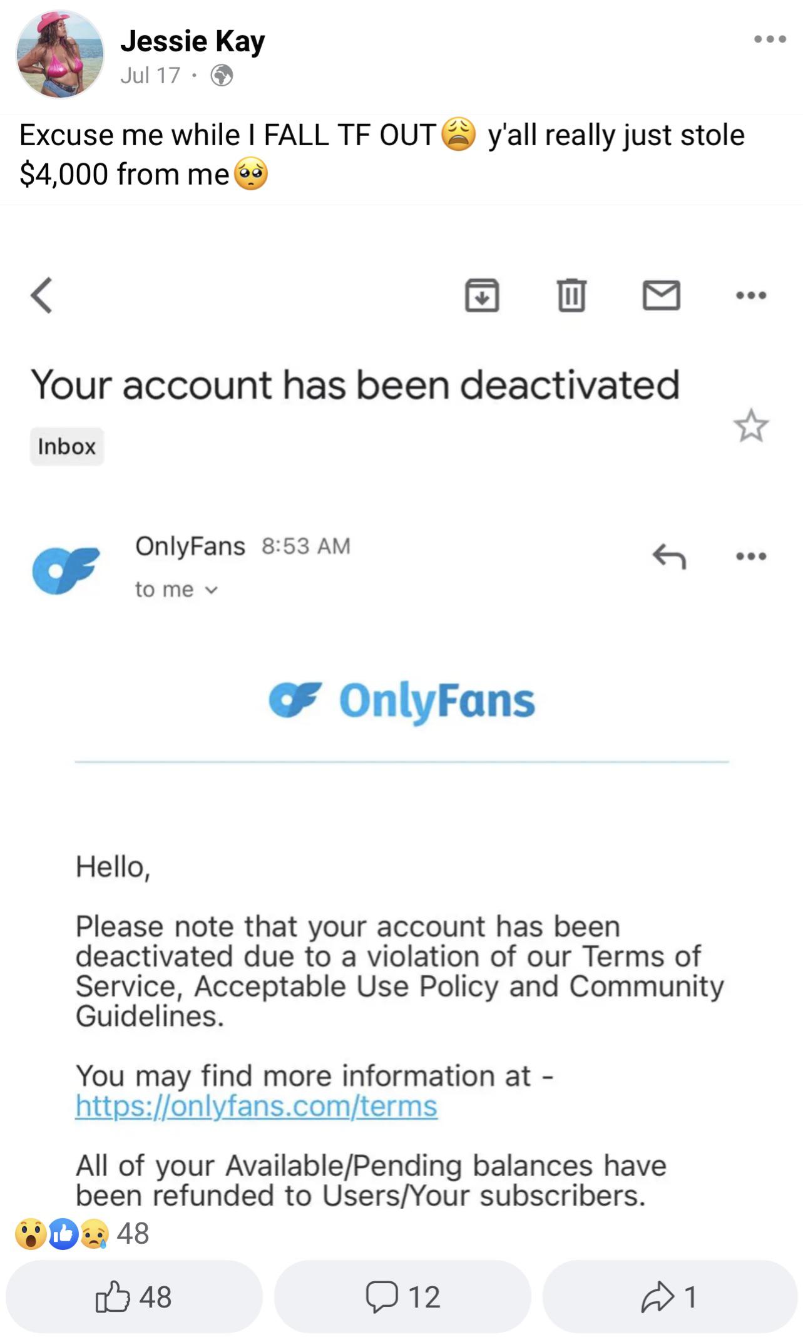This screenshot has height=1337, width=803.
Task: Click the public globe privacy icon
Action: click(x=222, y=76)
